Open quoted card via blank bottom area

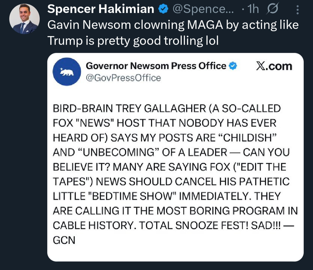pyautogui.click(x=175, y=254)
